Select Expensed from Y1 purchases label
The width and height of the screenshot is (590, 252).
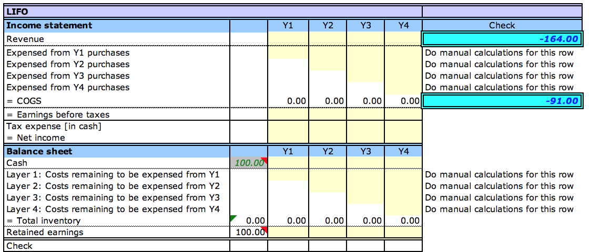click(x=68, y=52)
